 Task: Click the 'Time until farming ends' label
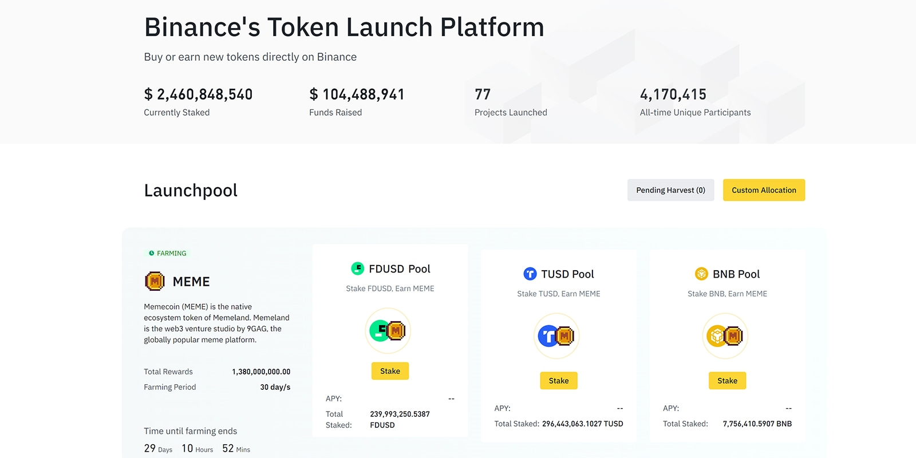(x=191, y=431)
